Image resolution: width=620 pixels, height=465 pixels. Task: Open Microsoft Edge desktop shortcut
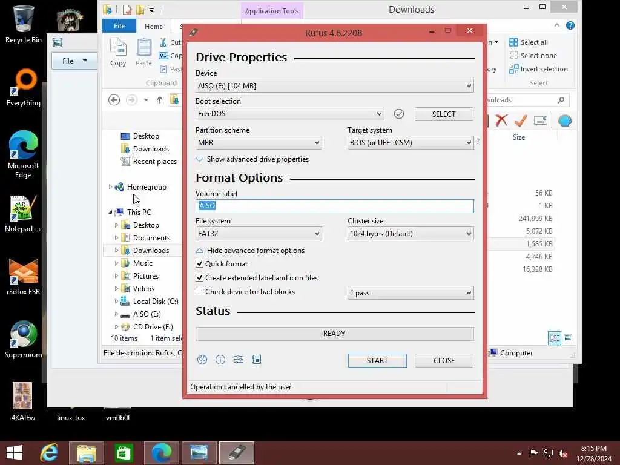pyautogui.click(x=24, y=154)
